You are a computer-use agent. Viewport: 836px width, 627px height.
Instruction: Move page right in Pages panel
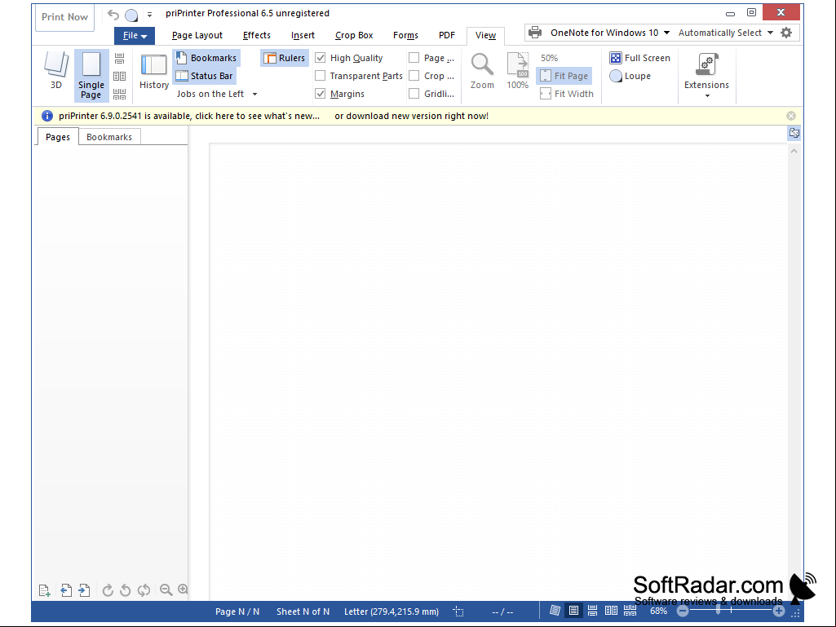[84, 590]
